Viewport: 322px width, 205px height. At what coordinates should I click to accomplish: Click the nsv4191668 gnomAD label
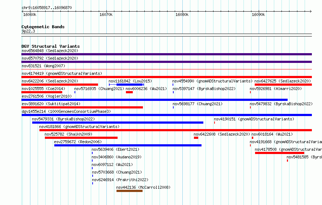(286, 142)
